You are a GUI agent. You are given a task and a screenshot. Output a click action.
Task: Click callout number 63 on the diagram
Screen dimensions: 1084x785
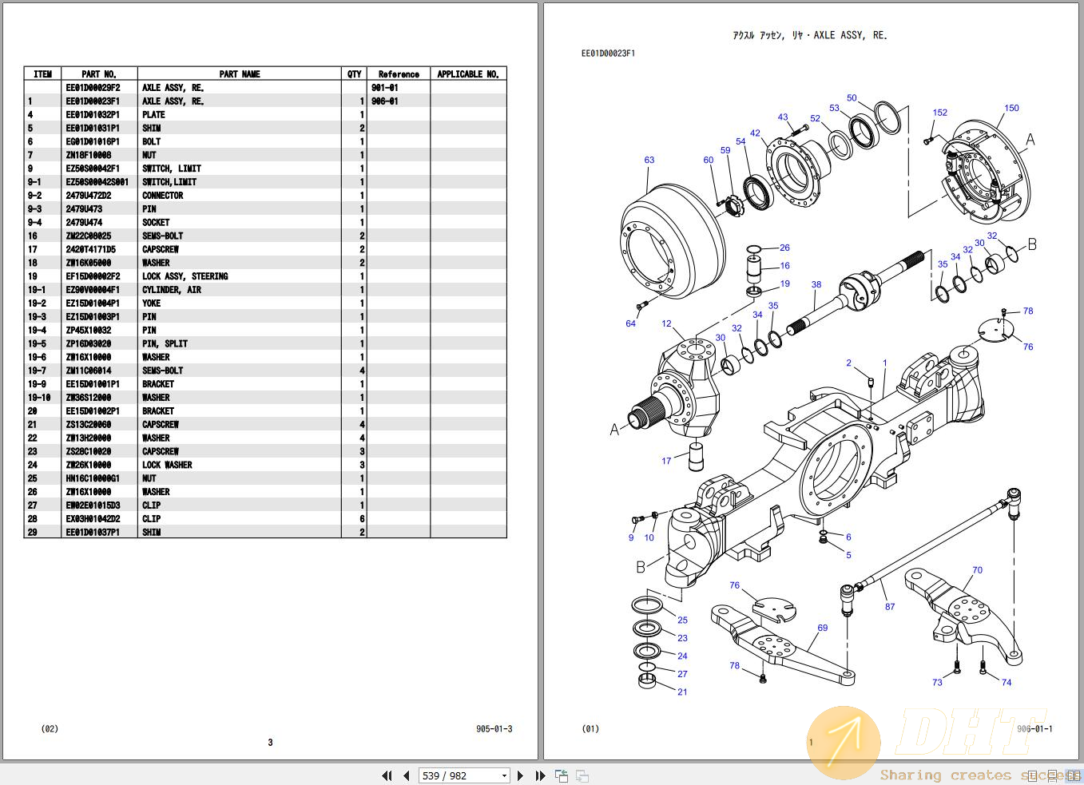pos(649,160)
